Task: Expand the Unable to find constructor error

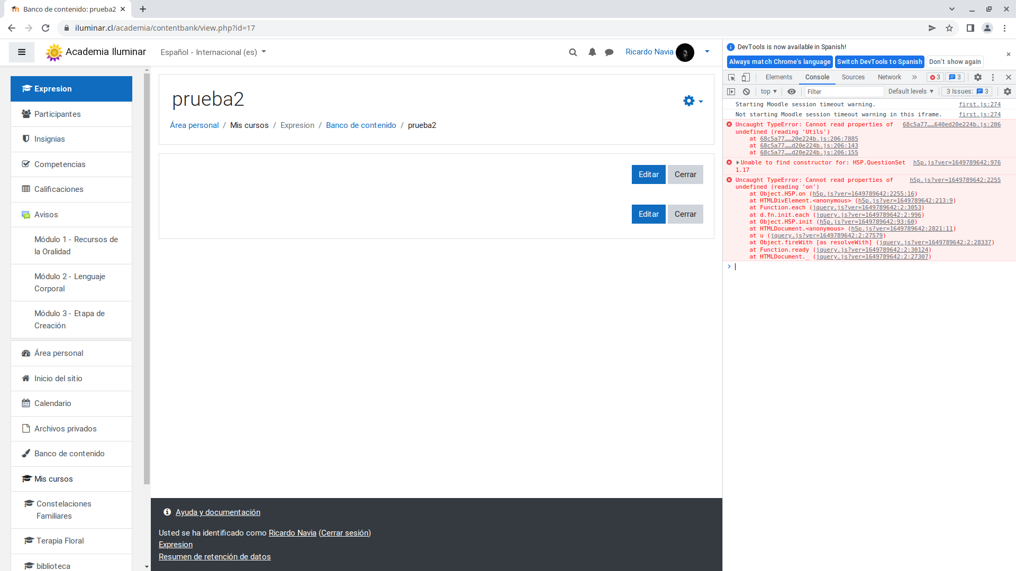Action: coord(738,163)
